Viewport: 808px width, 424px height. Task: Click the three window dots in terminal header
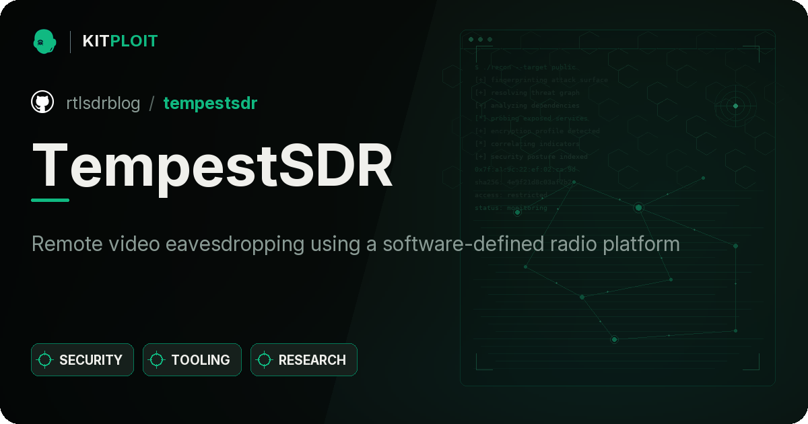pyautogui.click(x=480, y=40)
